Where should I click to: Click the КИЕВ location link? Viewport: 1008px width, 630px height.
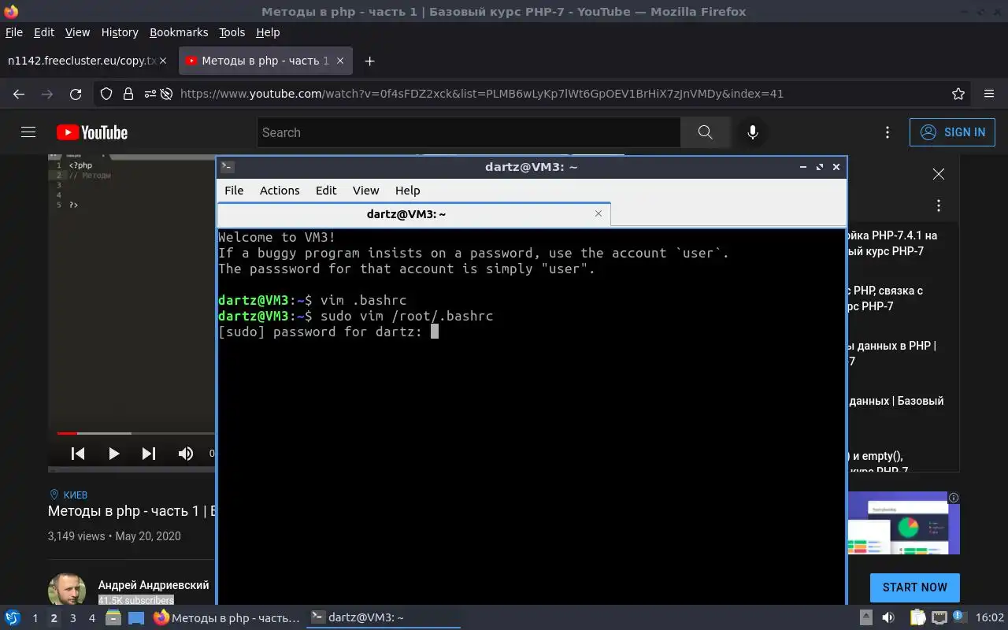[x=76, y=495]
